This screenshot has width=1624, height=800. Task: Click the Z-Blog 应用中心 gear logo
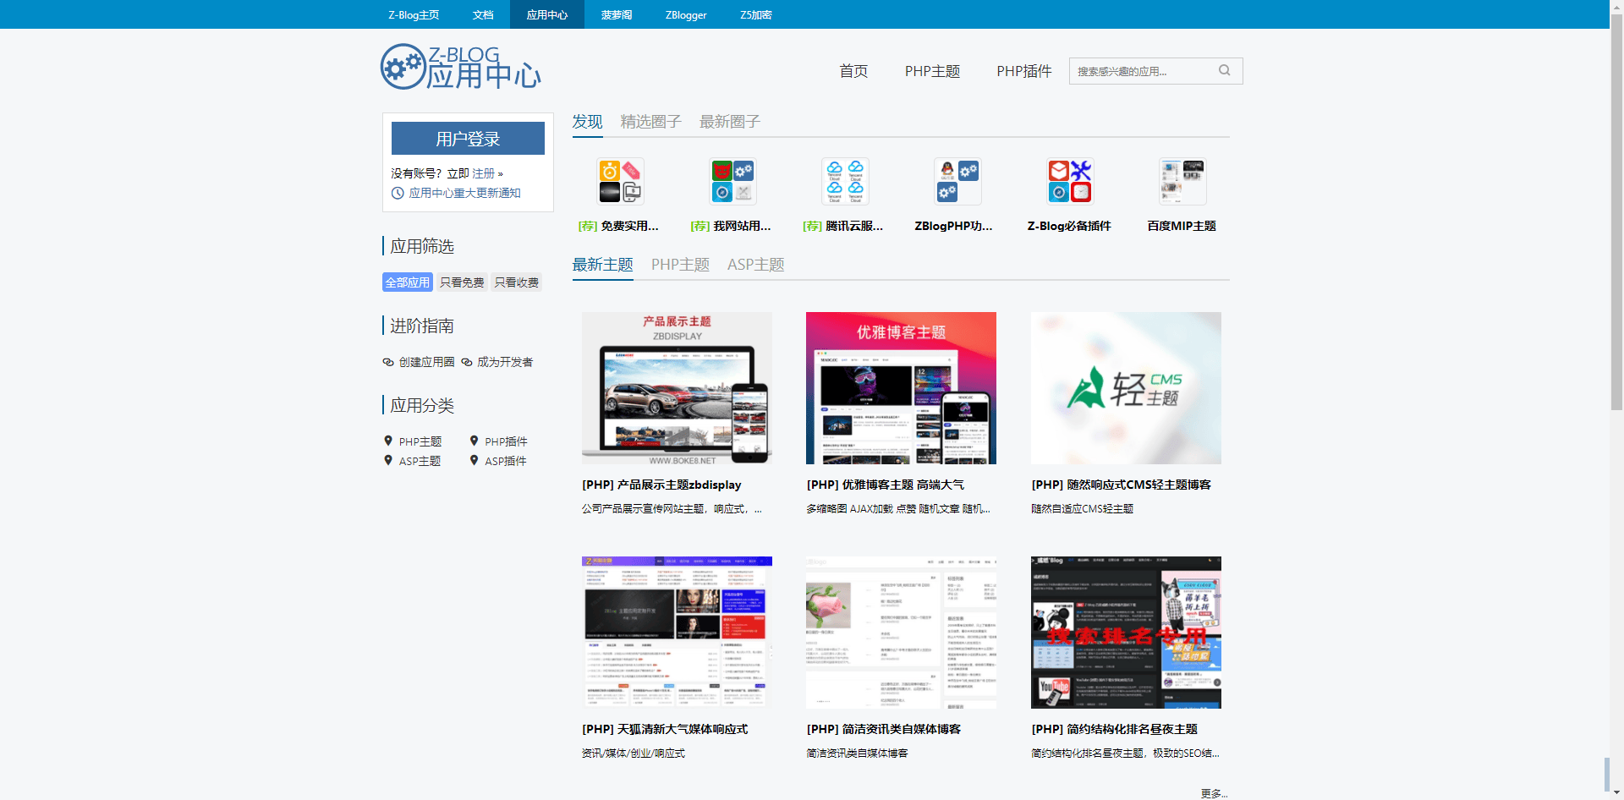460,68
